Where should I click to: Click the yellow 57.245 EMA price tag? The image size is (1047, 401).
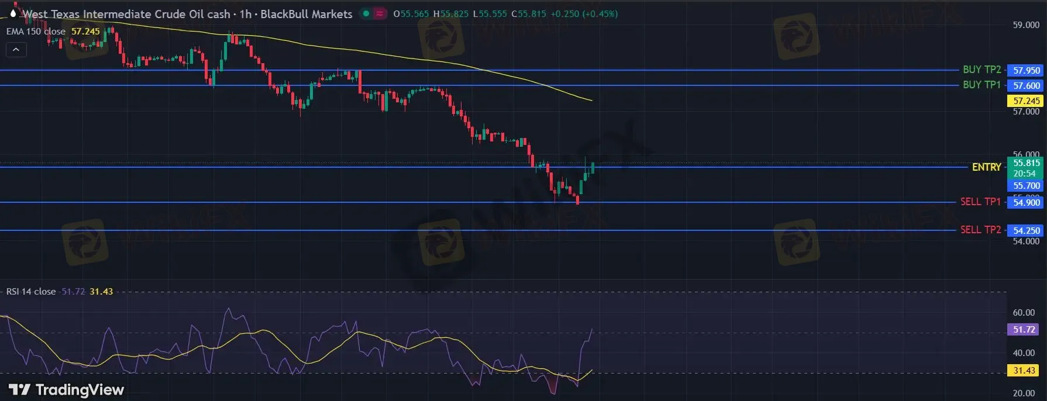click(1026, 101)
